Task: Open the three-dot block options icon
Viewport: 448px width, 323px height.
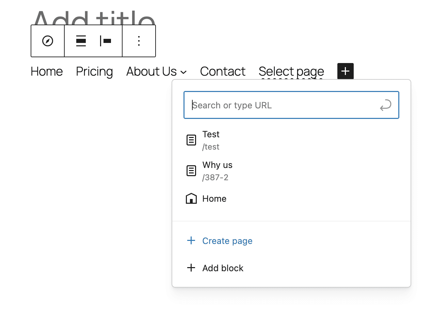Action: (x=139, y=41)
